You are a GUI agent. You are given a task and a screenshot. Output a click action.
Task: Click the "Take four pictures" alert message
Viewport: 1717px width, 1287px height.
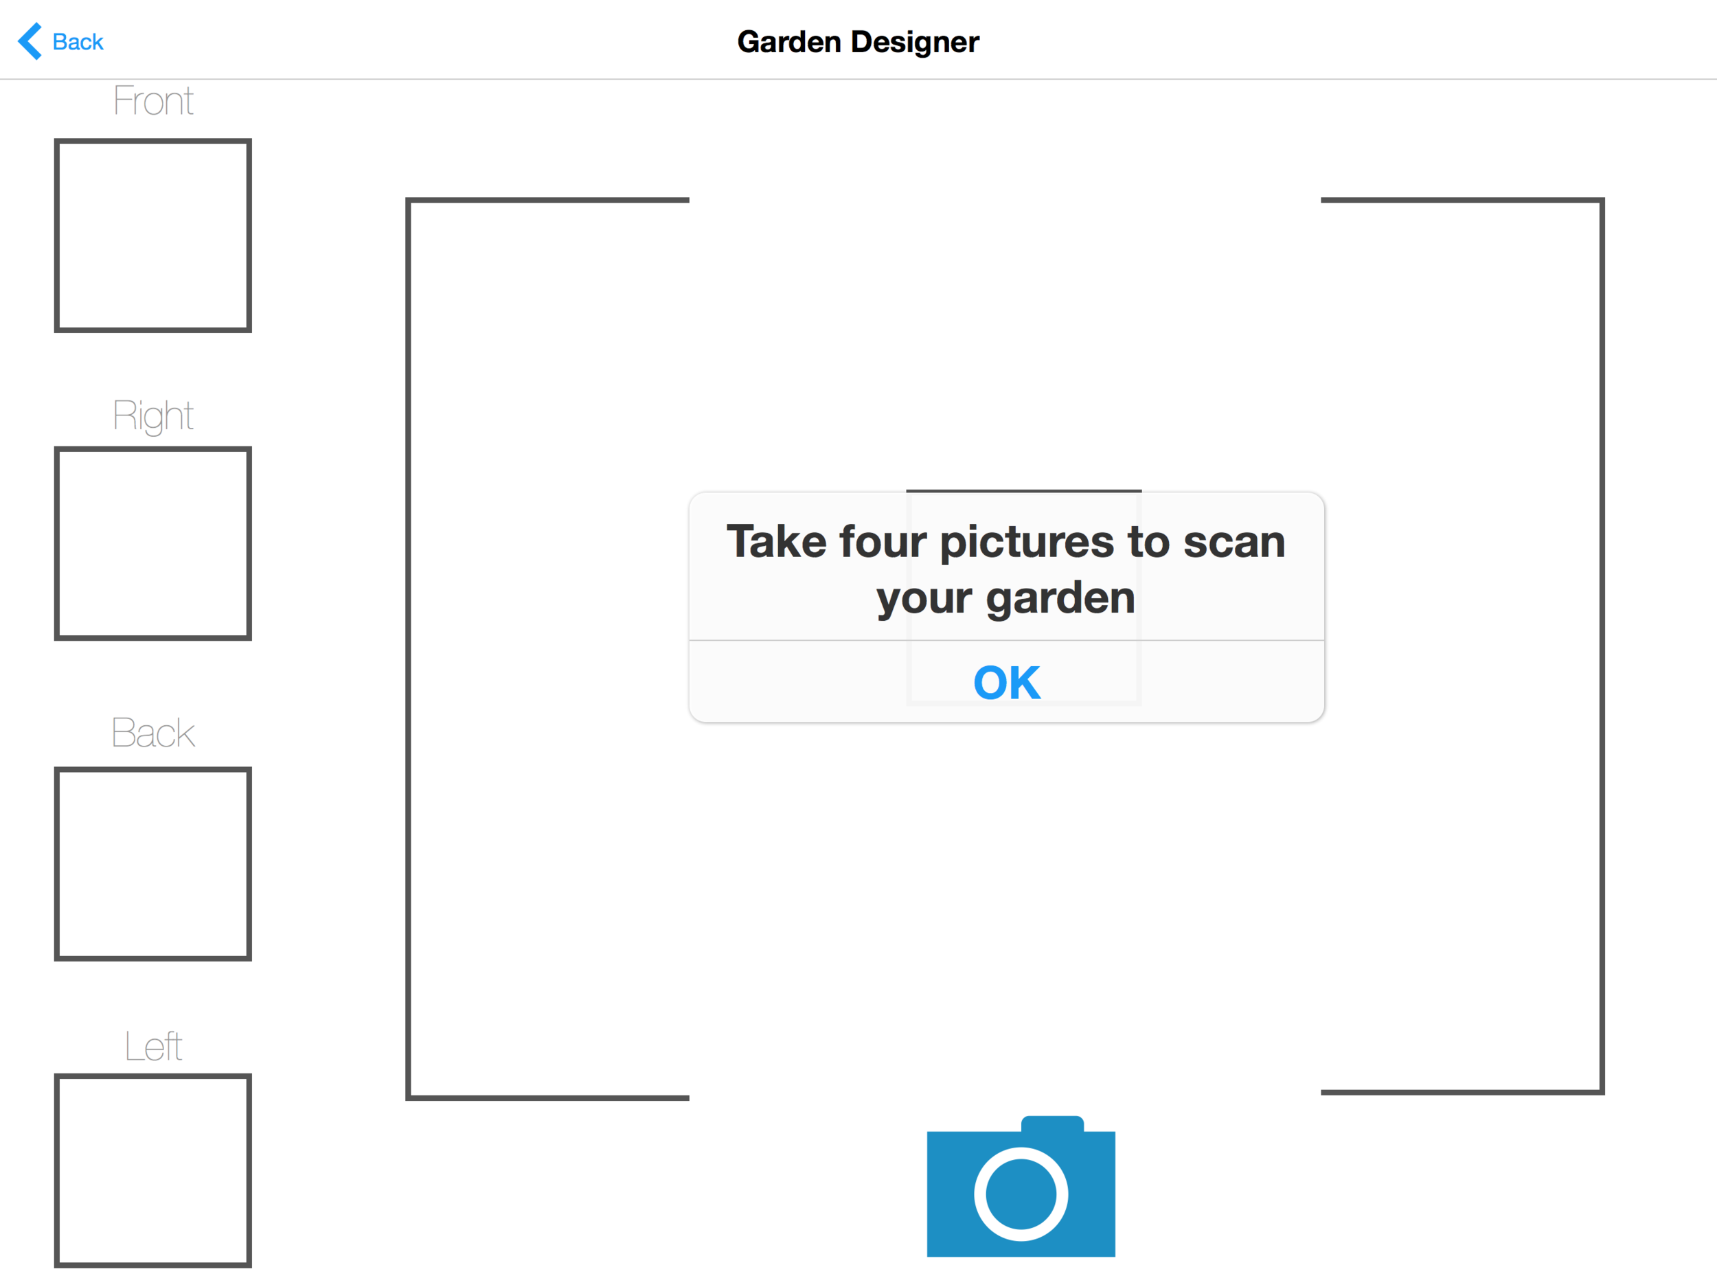pyautogui.click(x=1006, y=569)
